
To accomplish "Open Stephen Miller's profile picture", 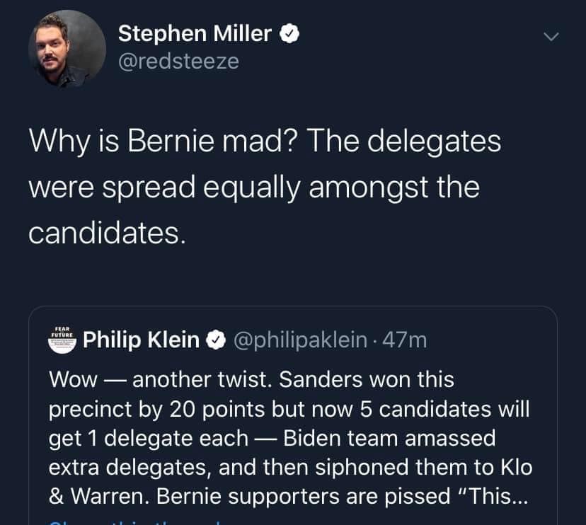I will coord(67,49).
